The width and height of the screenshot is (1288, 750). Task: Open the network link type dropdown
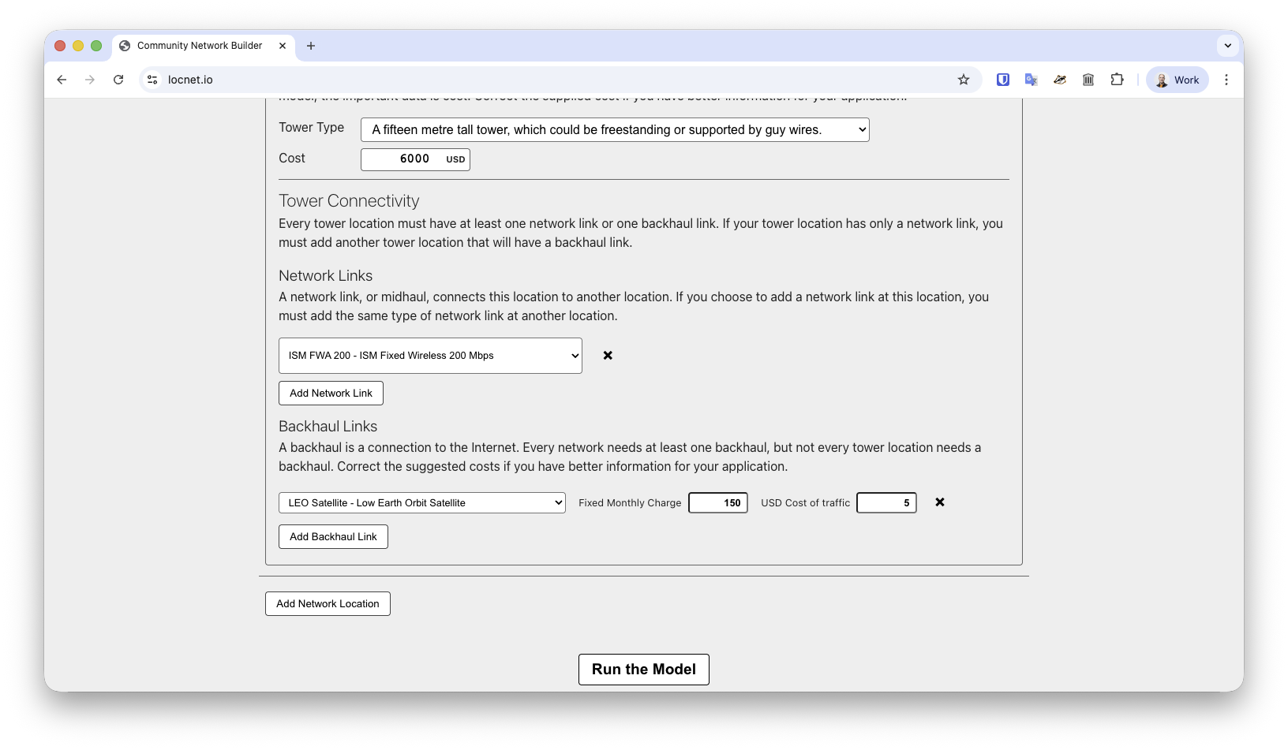click(x=430, y=355)
